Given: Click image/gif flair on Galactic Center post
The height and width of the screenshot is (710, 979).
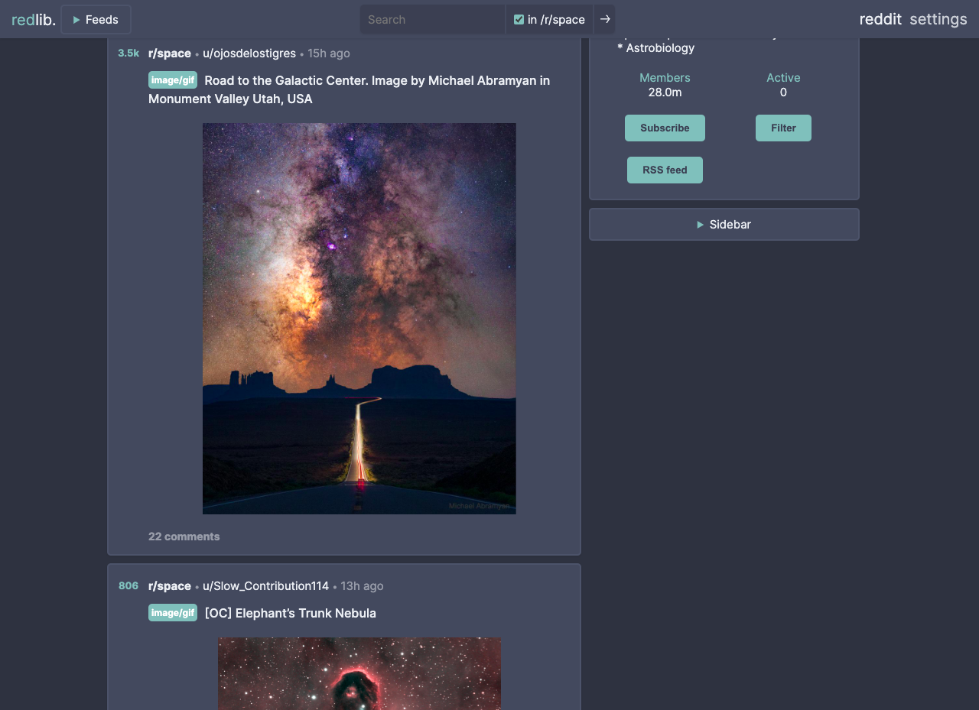Looking at the screenshot, I should 173,80.
